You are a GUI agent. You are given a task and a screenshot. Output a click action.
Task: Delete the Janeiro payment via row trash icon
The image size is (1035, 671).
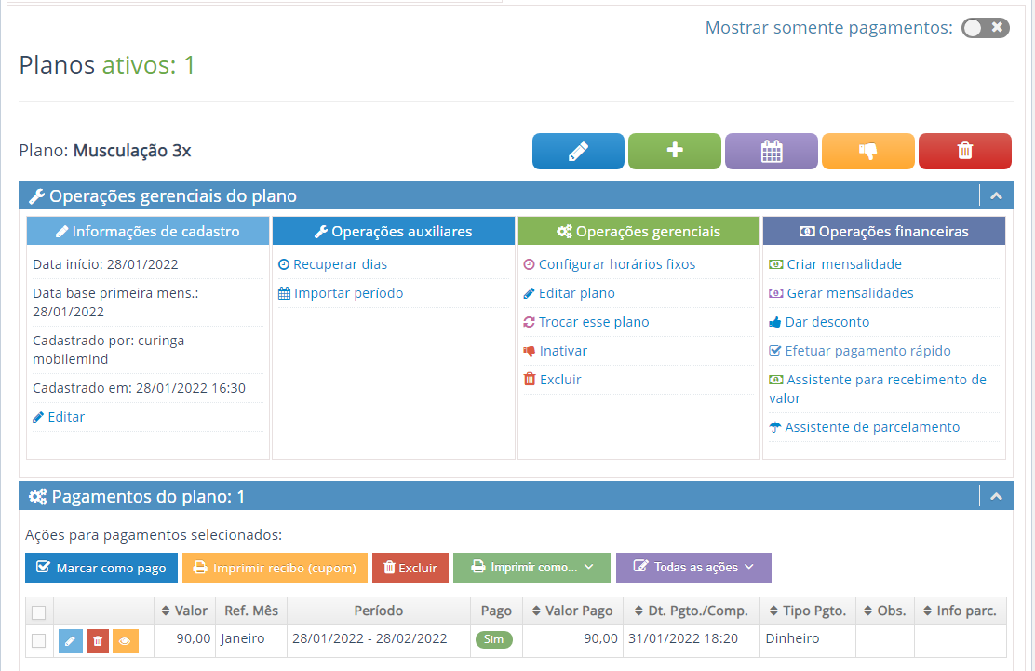point(98,640)
